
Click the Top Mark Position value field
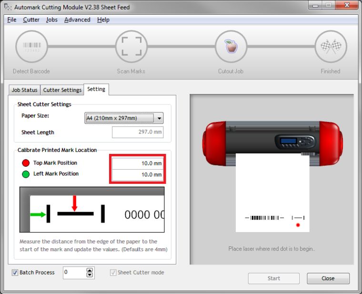138,163
